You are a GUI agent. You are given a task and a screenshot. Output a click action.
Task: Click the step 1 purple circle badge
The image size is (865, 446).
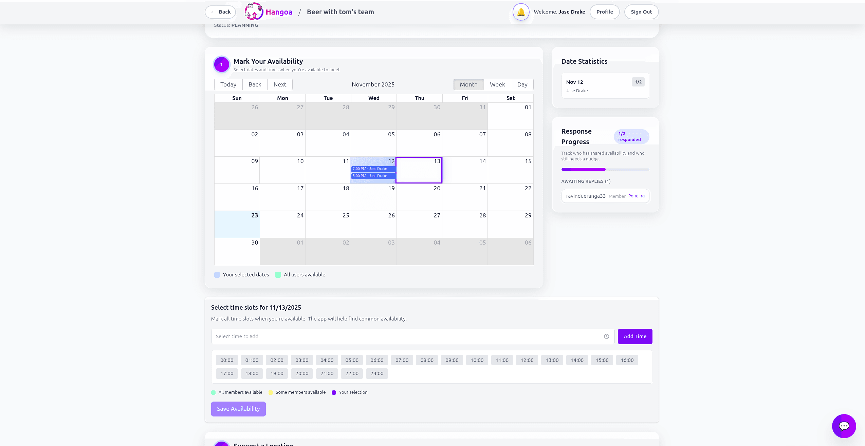tap(221, 64)
